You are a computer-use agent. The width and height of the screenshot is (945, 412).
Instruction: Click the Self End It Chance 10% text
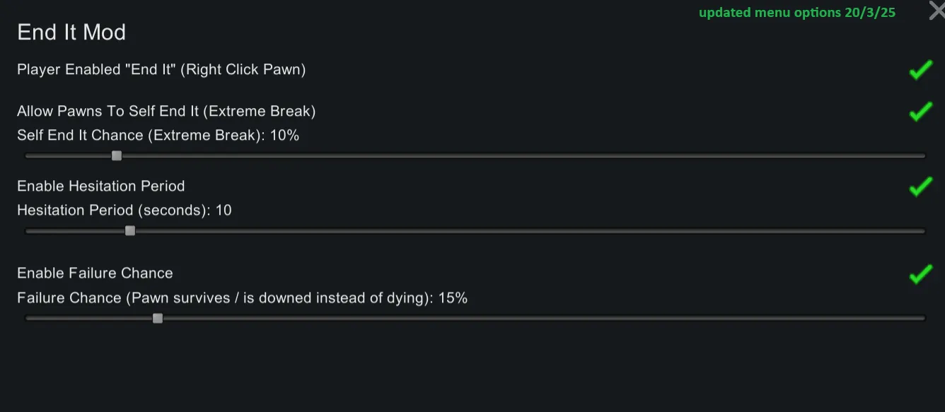158,136
